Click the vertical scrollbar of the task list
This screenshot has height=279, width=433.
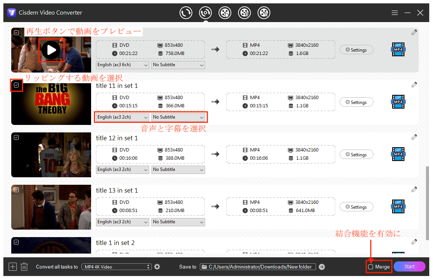427,202
